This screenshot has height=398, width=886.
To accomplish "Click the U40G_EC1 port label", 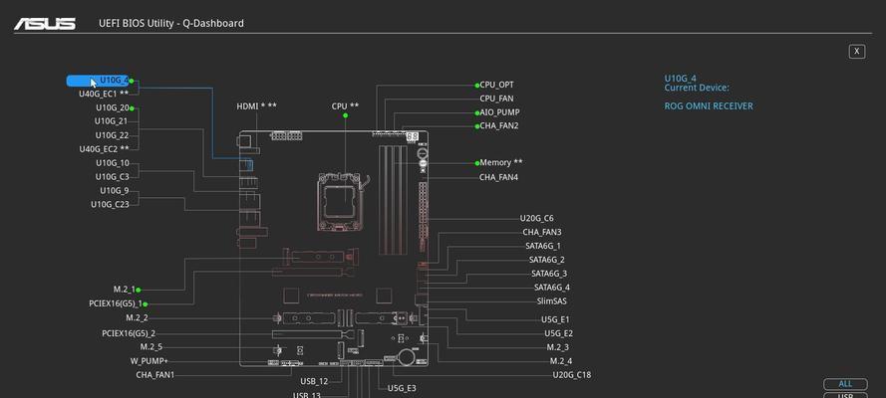I will click(x=104, y=94).
